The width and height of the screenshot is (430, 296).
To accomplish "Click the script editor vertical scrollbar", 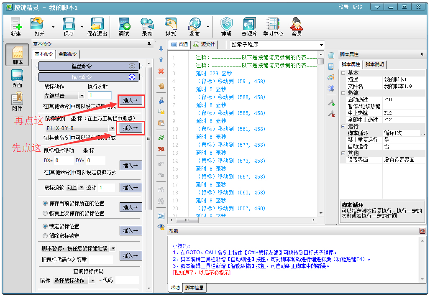I will [x=321, y=133].
